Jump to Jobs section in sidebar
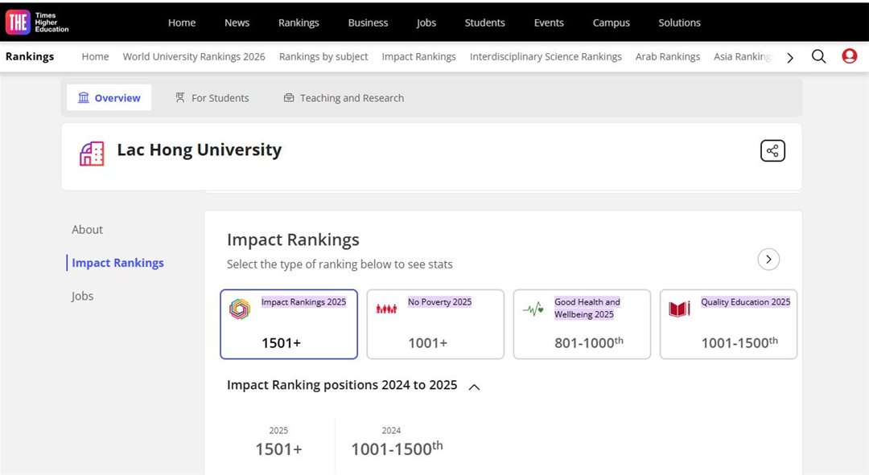869x475 pixels. (x=82, y=296)
